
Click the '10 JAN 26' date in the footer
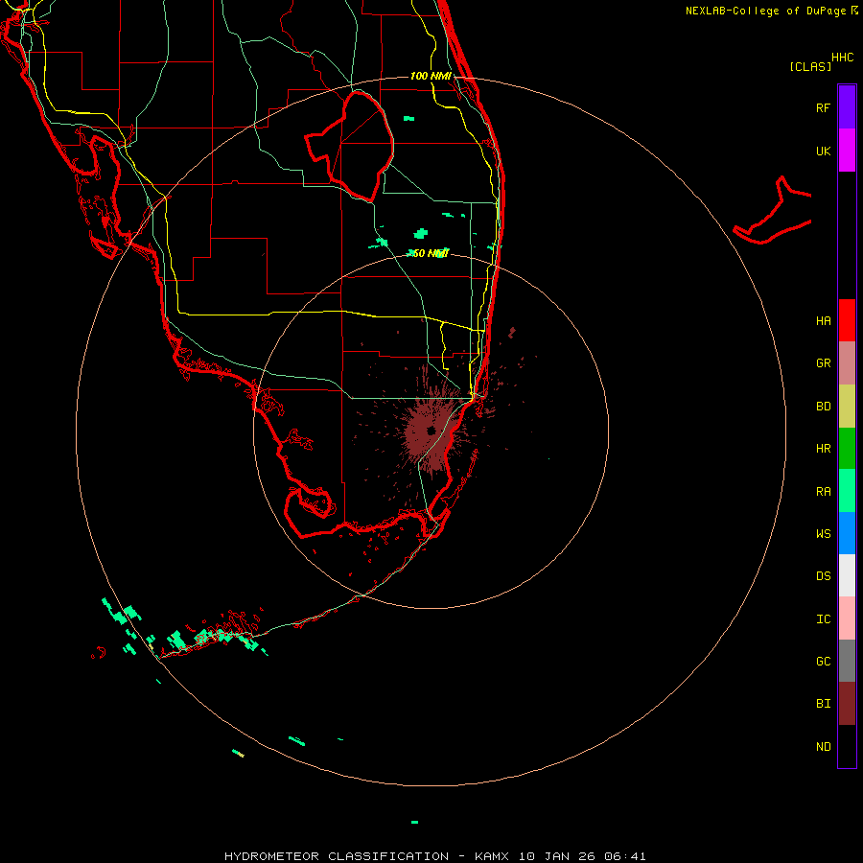tap(556, 856)
